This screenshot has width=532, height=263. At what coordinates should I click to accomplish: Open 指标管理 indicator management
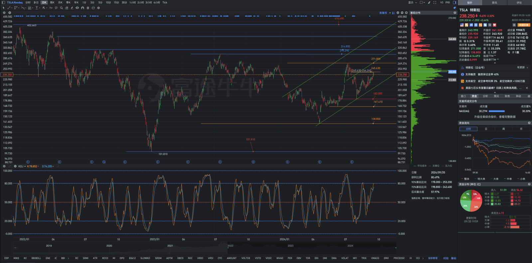pos(433,258)
